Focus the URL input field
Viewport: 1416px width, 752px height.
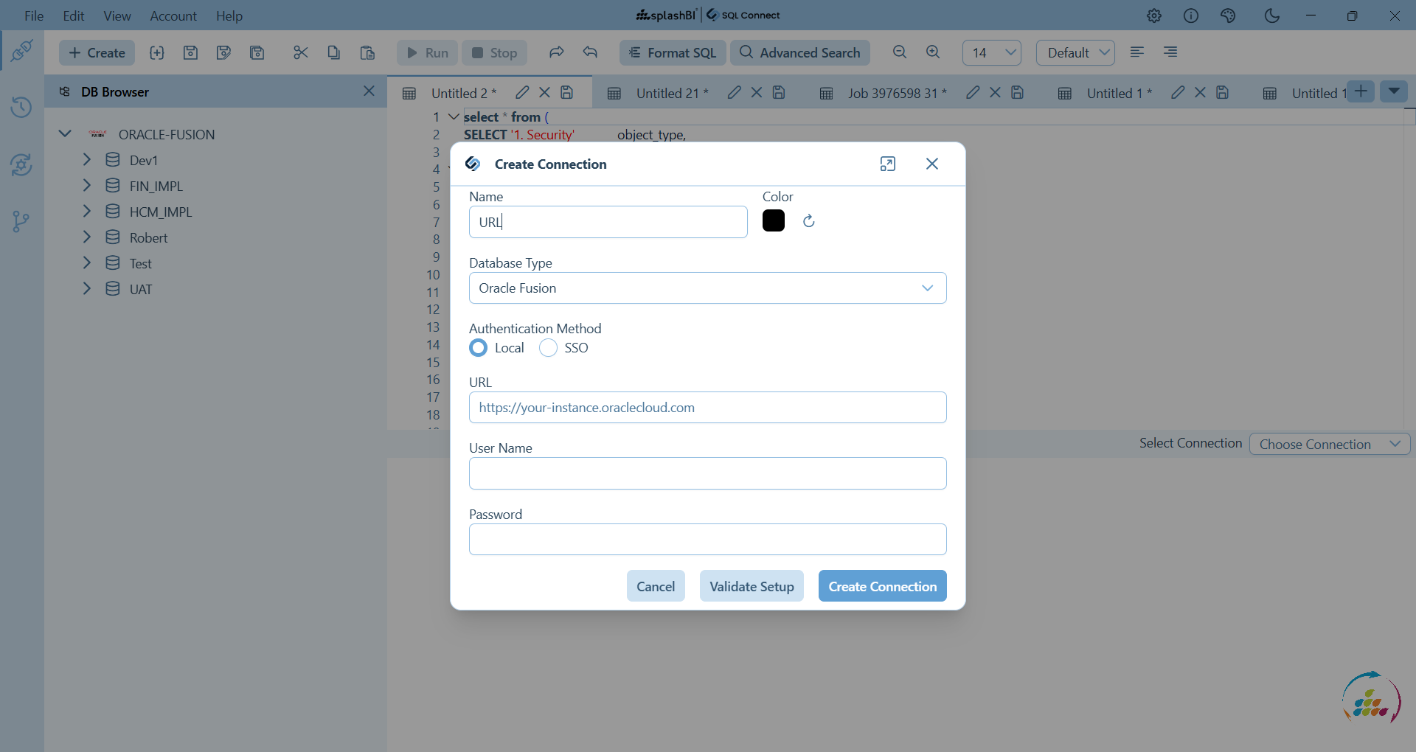coord(707,408)
